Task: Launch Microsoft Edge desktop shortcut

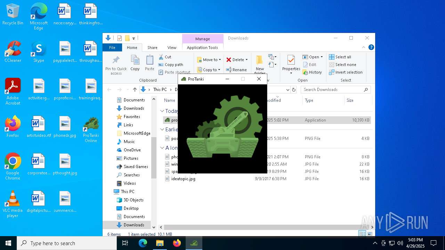Action: click(x=39, y=16)
